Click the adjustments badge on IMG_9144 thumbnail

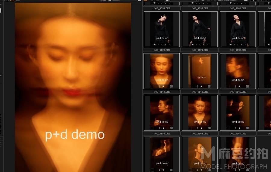point(171,86)
